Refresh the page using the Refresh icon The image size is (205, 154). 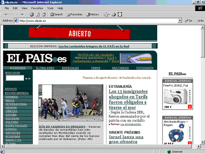pos(38,14)
